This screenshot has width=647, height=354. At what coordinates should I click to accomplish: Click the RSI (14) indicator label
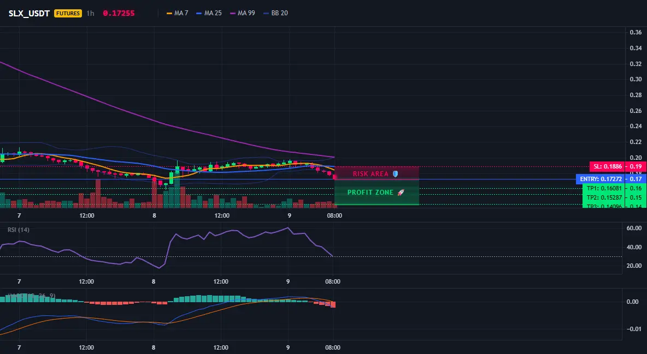19,230
